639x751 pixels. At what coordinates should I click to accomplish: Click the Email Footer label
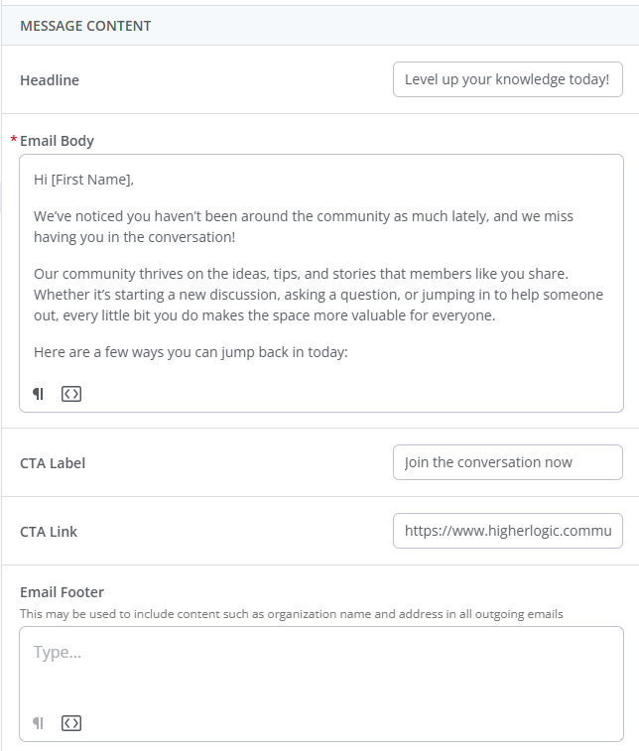[62, 592]
